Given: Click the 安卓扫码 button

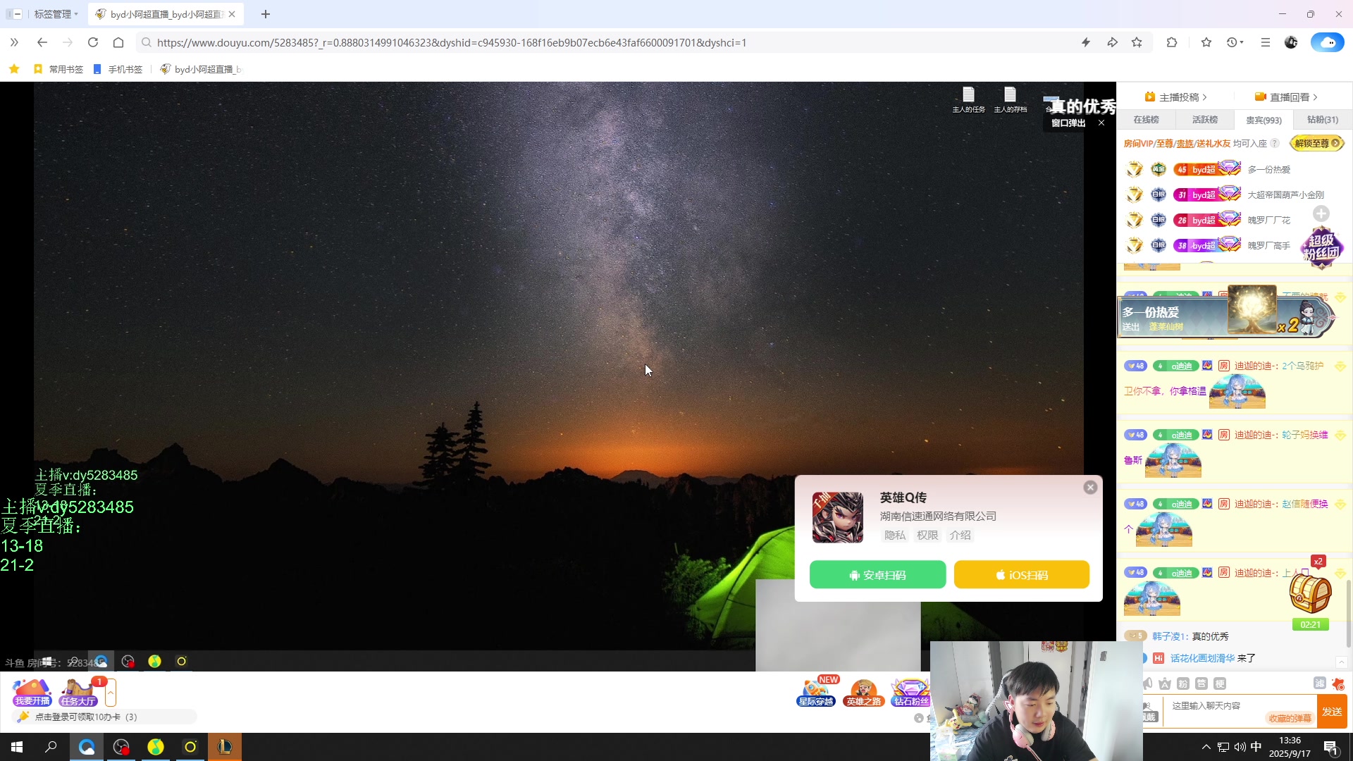Looking at the screenshot, I should 878,575.
